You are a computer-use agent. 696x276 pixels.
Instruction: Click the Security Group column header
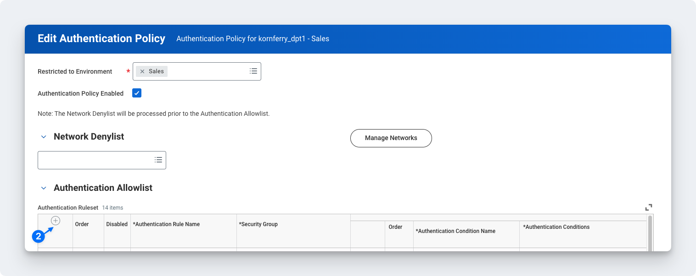[258, 224]
